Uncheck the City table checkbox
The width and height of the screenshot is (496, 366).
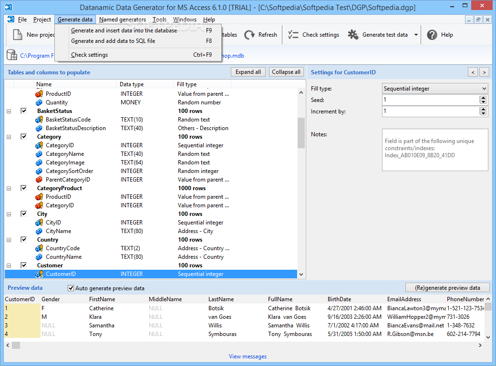click(24, 213)
